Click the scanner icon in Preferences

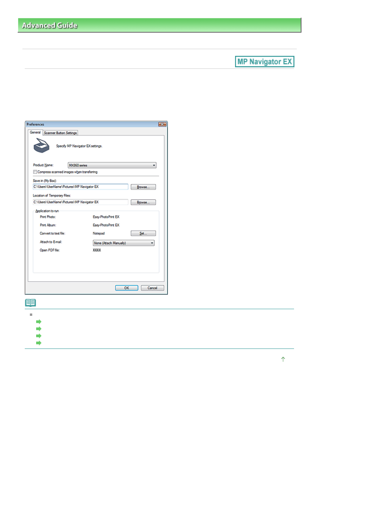(41, 146)
